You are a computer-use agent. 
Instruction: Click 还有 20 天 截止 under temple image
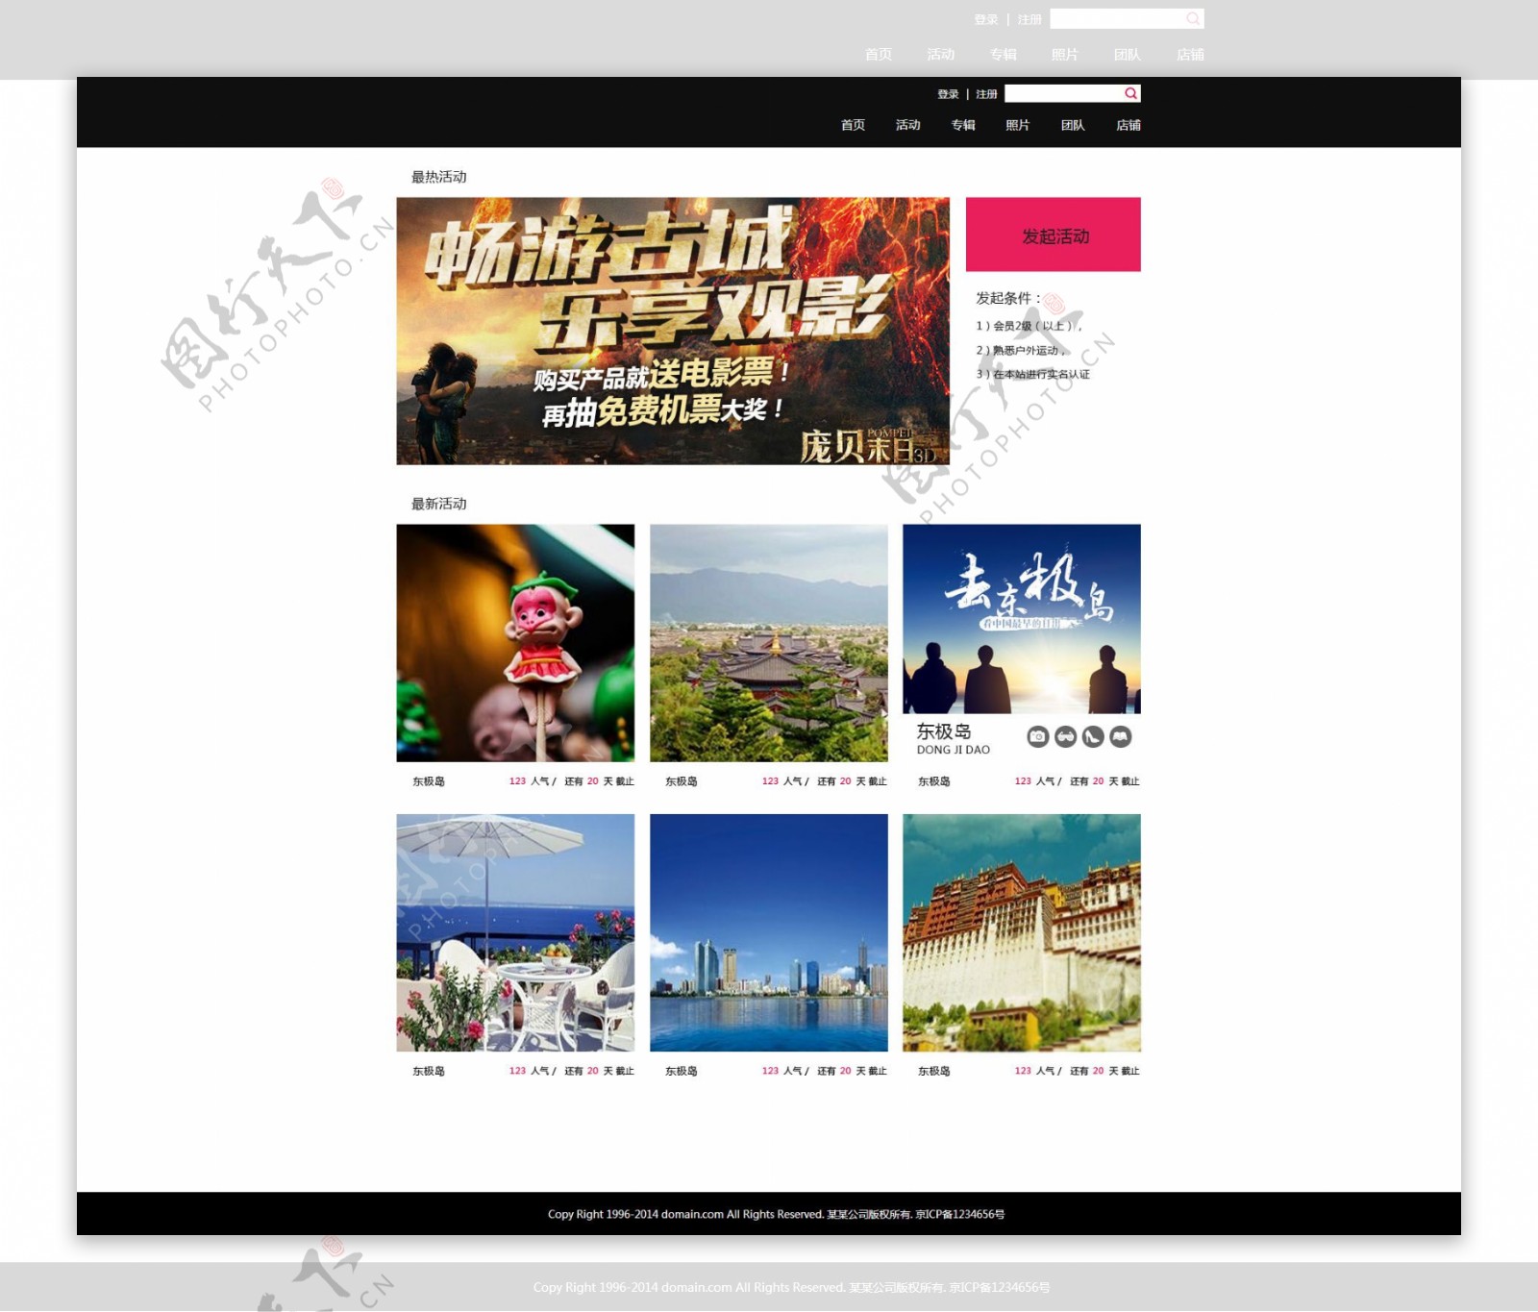click(853, 781)
